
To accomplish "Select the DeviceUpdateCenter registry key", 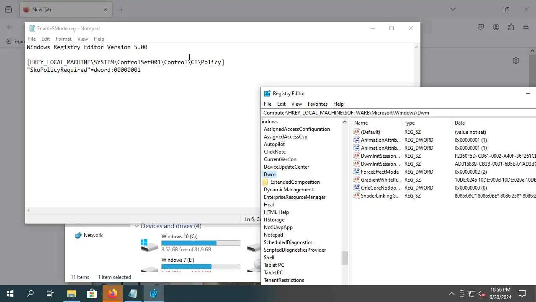I will pos(286,167).
